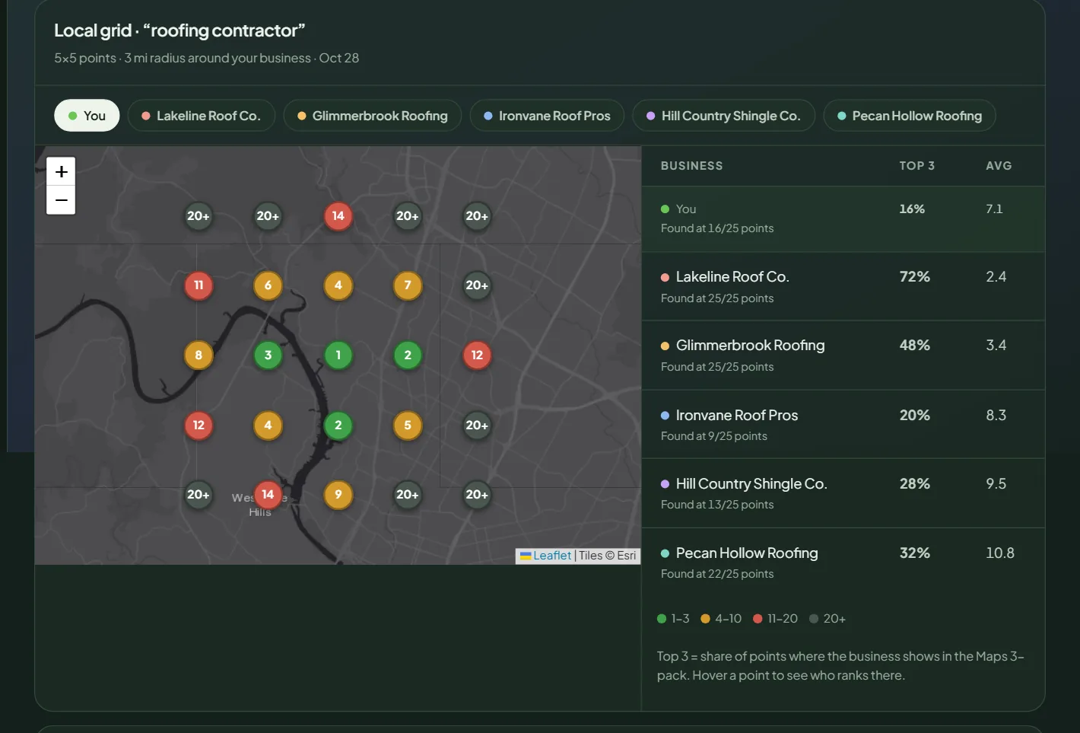Click the 72% Top 3 value
1080x733 pixels.
coord(915,277)
